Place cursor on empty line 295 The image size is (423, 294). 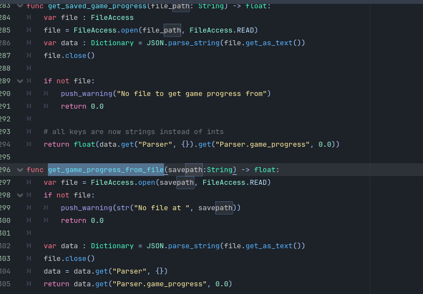click(110, 157)
